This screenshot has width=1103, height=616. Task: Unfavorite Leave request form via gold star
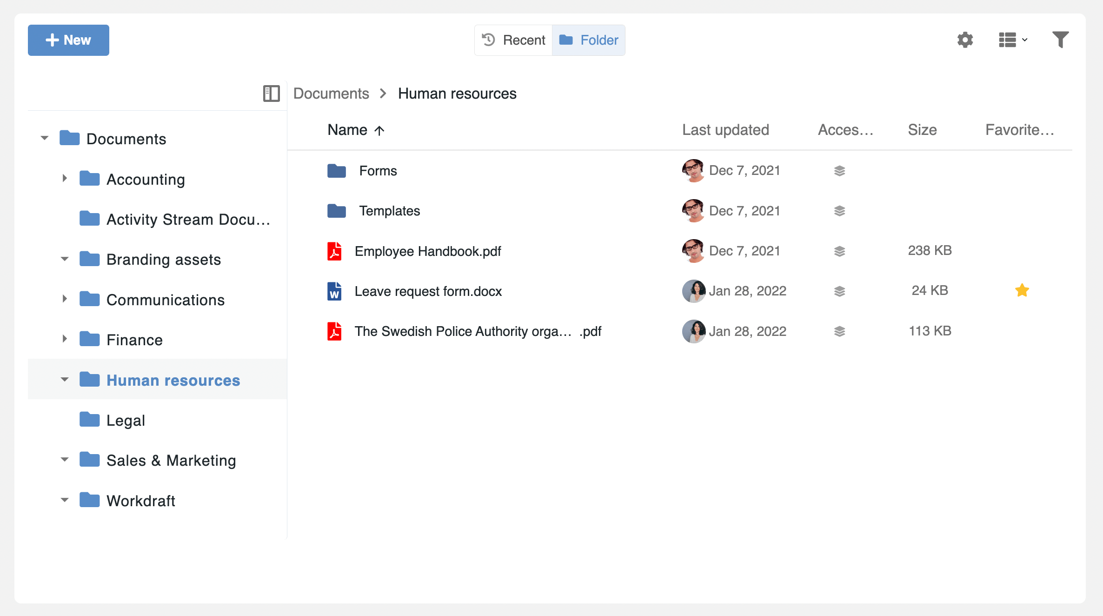point(1022,291)
